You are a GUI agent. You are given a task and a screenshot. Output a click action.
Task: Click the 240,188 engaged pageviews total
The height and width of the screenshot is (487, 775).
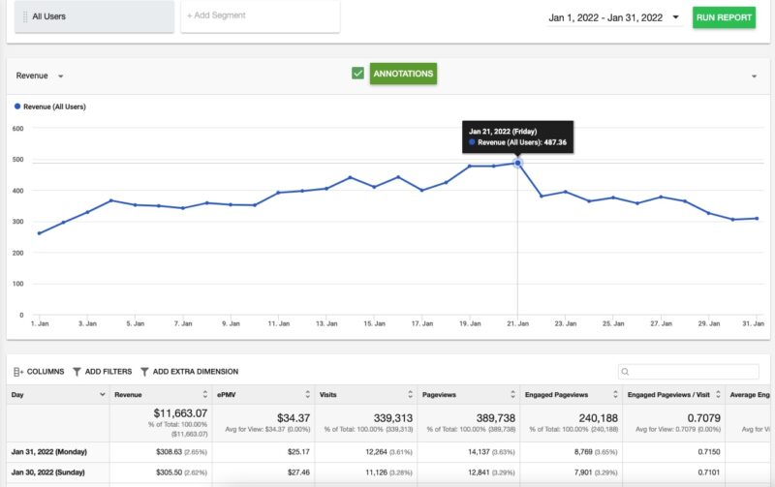click(598, 418)
